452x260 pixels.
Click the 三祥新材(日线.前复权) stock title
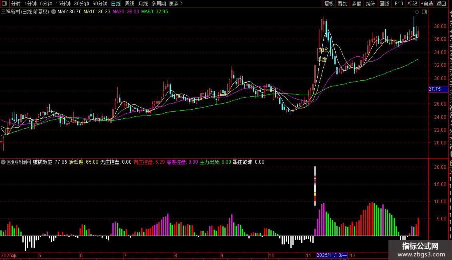click(x=25, y=12)
